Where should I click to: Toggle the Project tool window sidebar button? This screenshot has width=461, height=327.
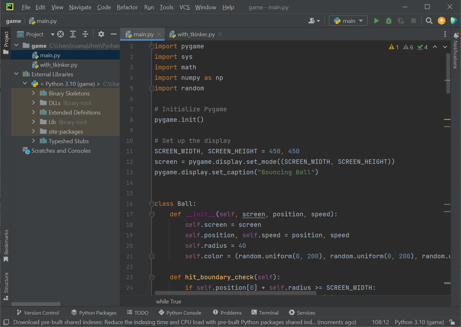6,42
